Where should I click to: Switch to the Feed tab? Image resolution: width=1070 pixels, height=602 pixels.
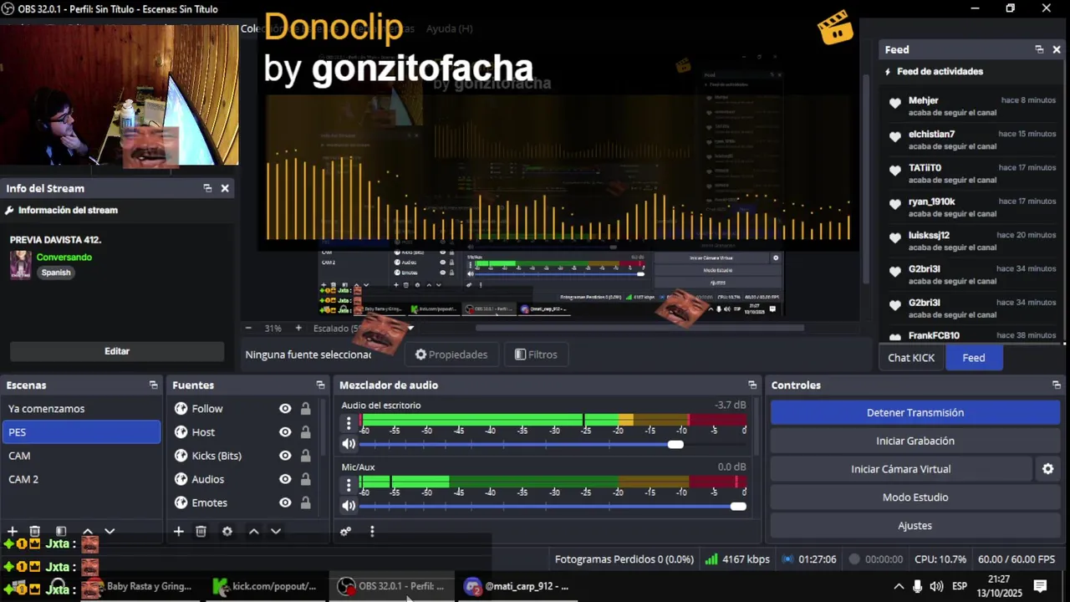(974, 357)
